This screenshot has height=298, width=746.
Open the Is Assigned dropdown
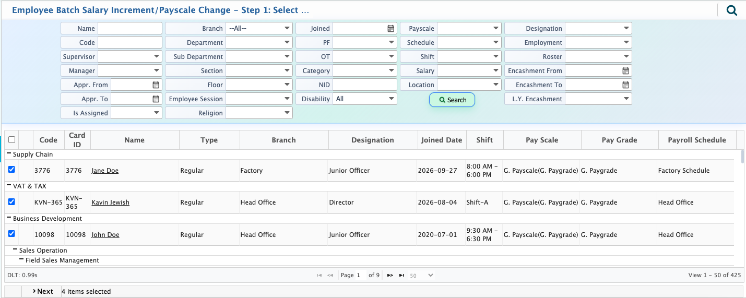(x=136, y=113)
